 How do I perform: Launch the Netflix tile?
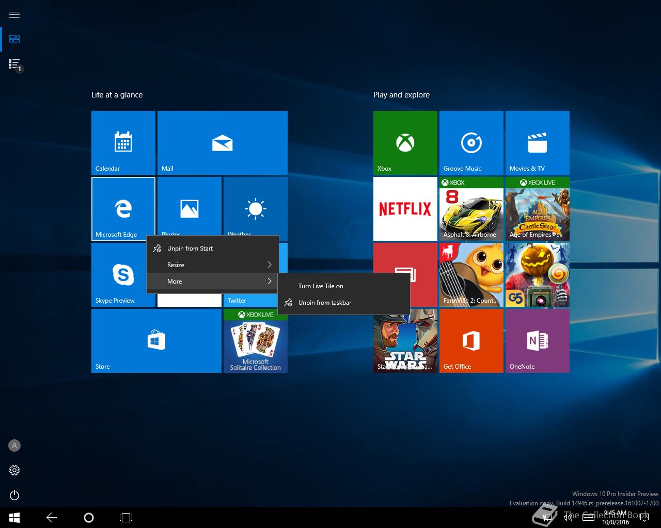tap(405, 209)
